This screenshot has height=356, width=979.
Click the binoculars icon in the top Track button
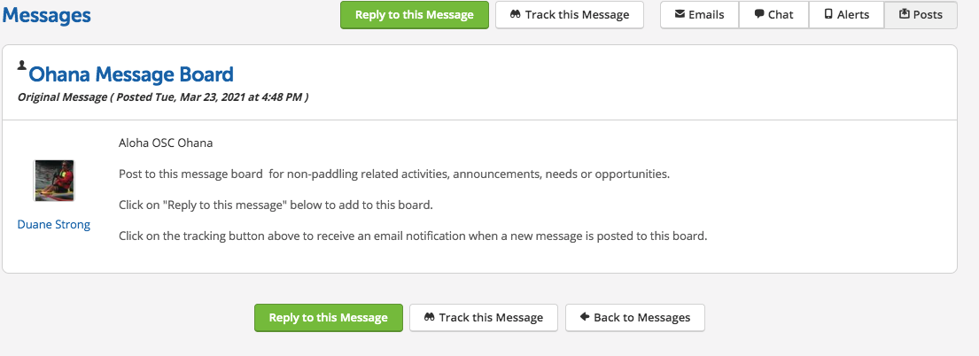click(515, 15)
